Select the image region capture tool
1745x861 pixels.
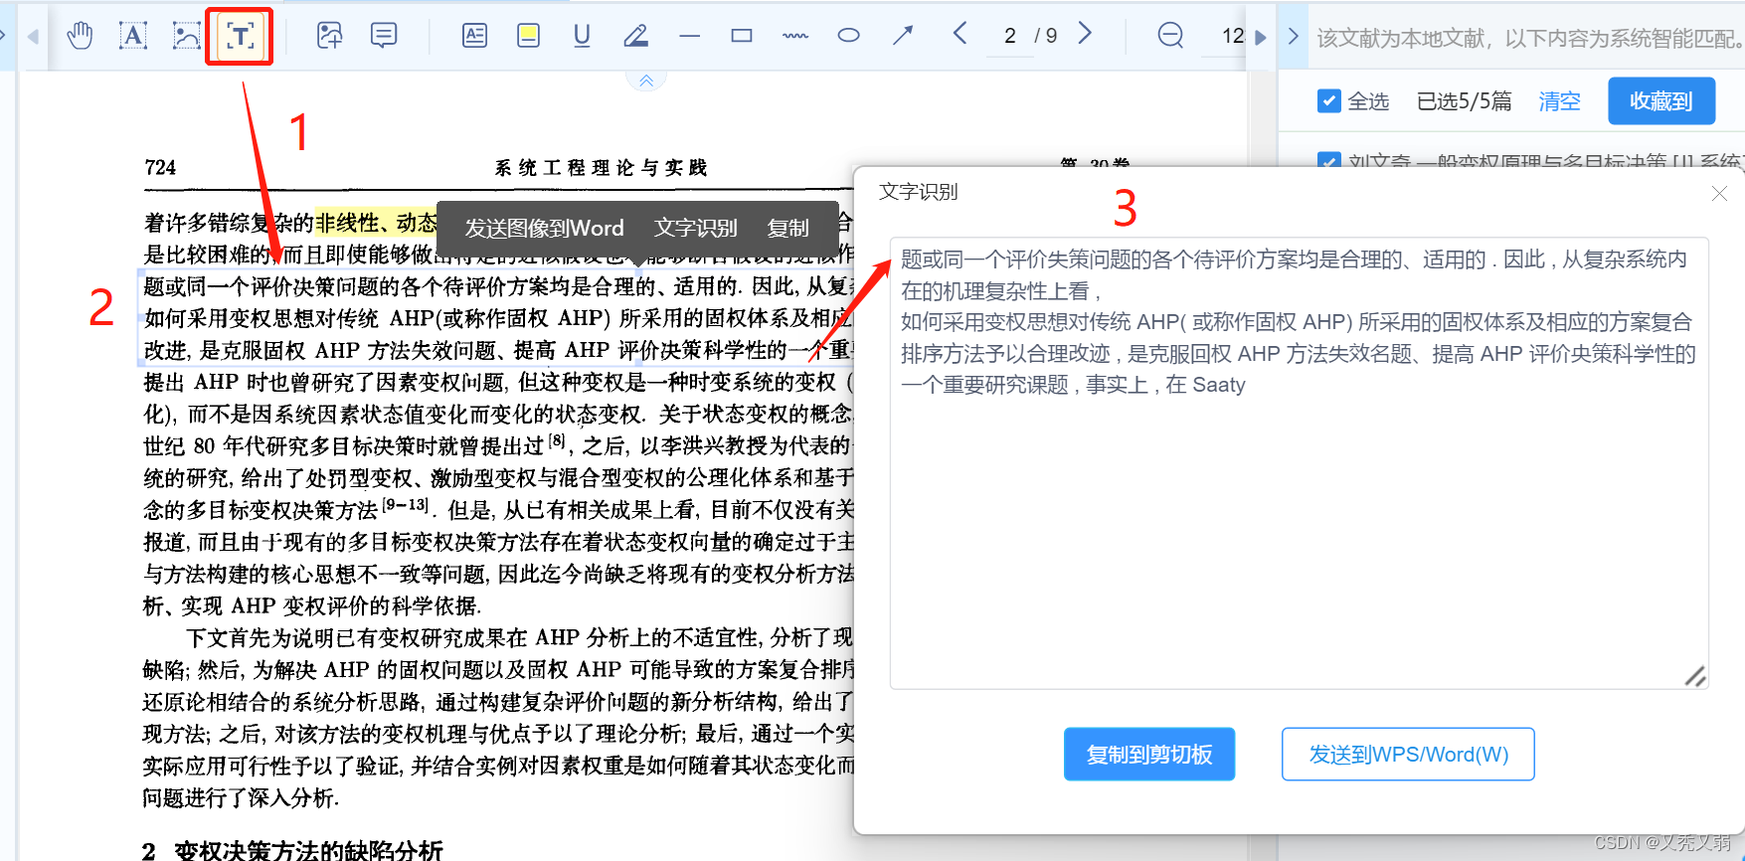click(x=186, y=36)
